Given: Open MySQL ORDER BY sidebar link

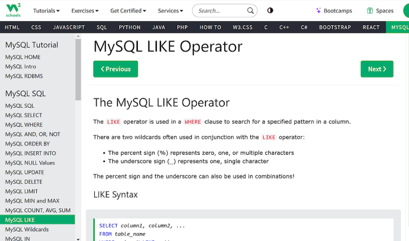Looking at the screenshot, I should point(27,144).
